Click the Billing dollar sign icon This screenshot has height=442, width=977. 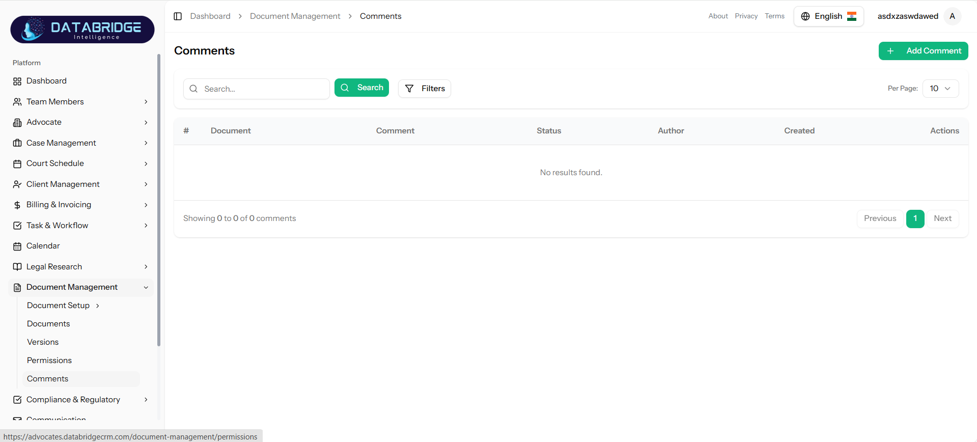point(17,205)
